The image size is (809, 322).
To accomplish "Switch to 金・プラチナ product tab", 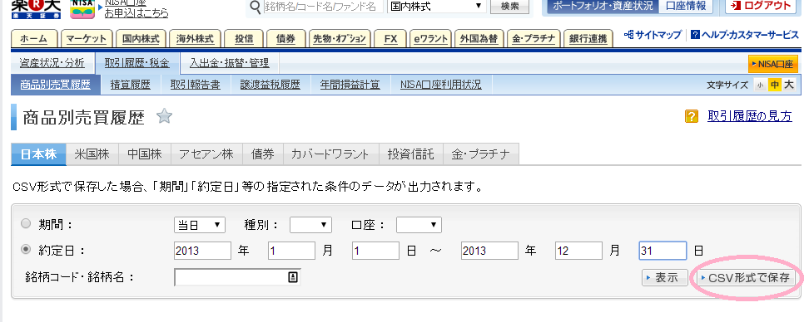I will tap(481, 154).
